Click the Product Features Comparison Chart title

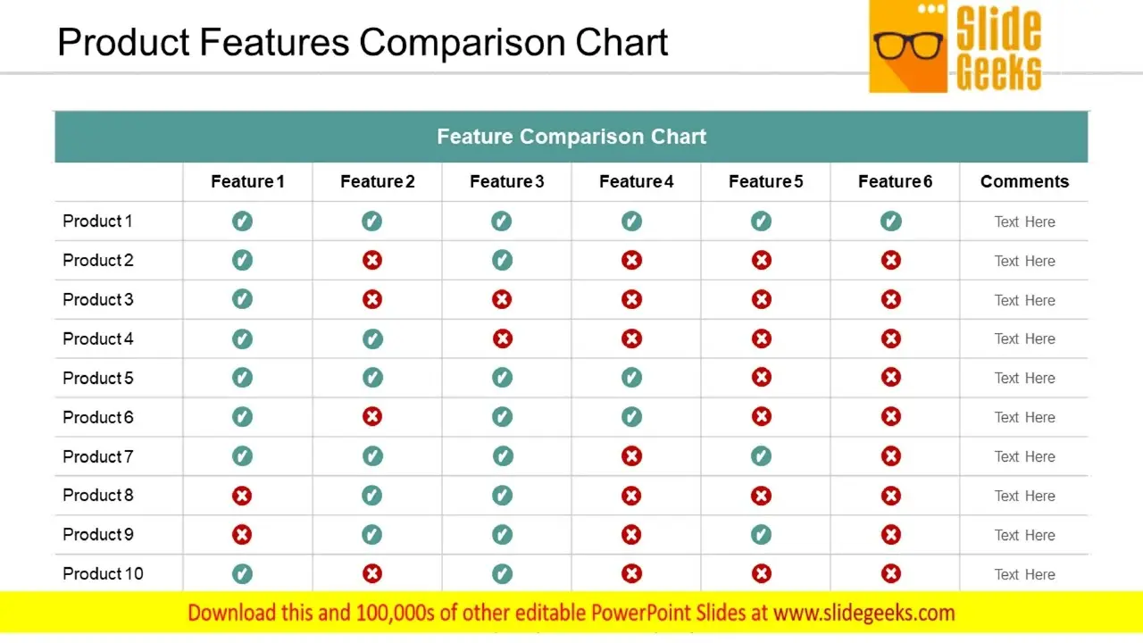(363, 42)
